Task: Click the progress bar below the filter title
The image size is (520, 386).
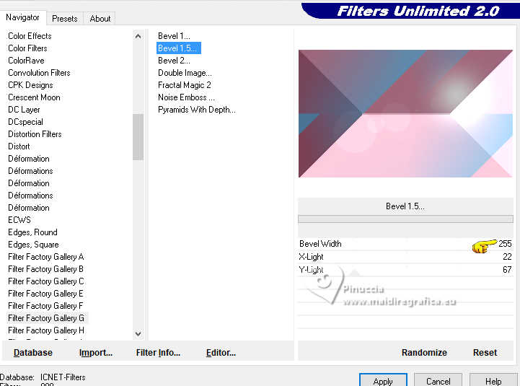Action: 405,219
